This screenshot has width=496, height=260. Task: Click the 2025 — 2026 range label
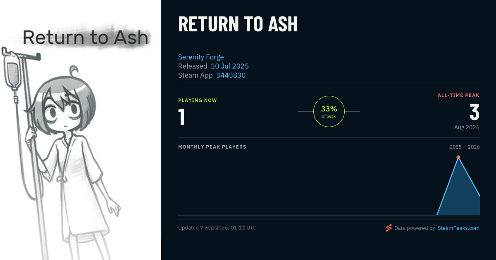(x=465, y=147)
